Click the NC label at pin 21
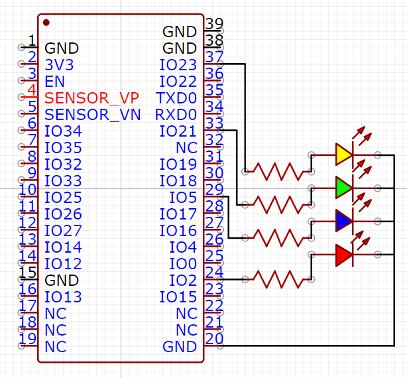Viewport: 407px width, 378px height. [186, 330]
